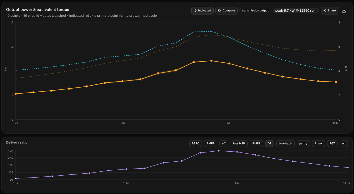Click the download chart icon
The height and width of the screenshot is (194, 354).
coord(344,11)
